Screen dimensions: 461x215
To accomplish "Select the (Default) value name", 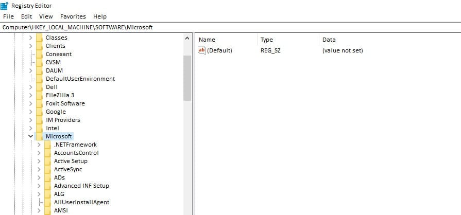I will [219, 50].
